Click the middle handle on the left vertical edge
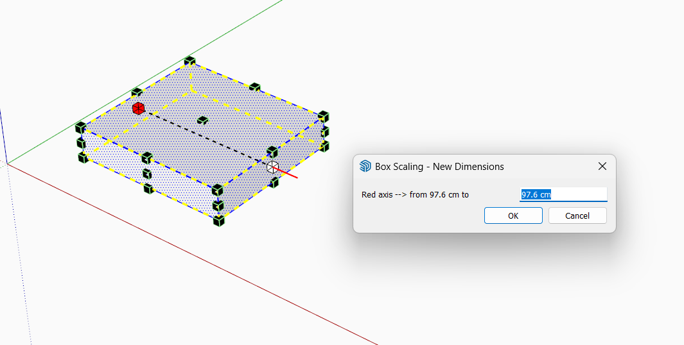Viewport: 684px width, 345px height. pos(81,142)
